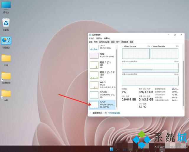Screen dimensions: 189x152
Task: Click the Video Encode usage graph
Action: [x=136, y=54]
